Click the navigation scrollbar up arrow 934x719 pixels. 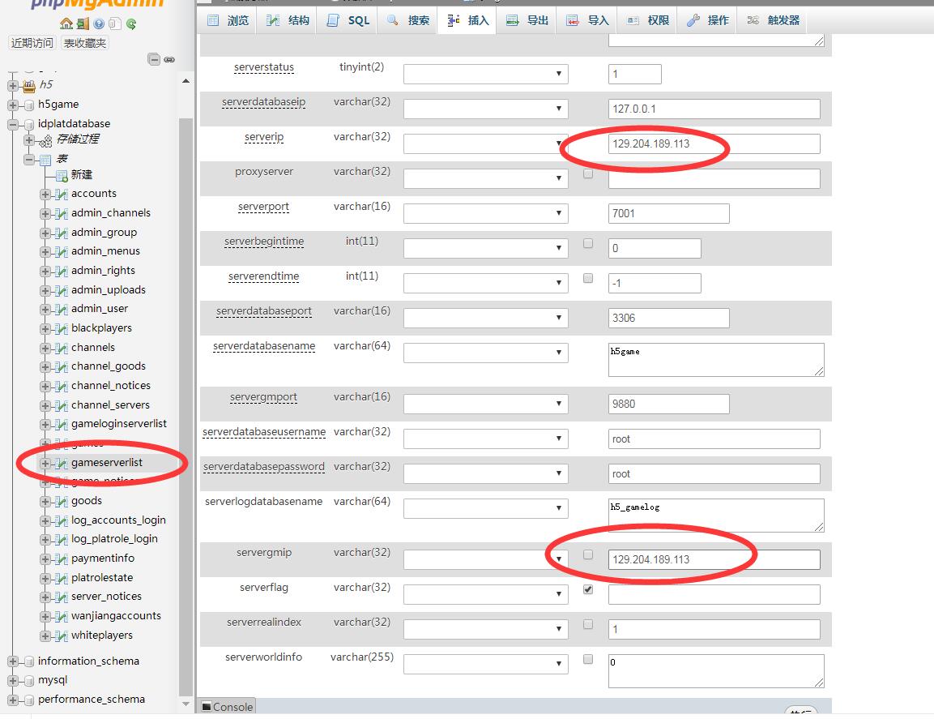pos(186,81)
